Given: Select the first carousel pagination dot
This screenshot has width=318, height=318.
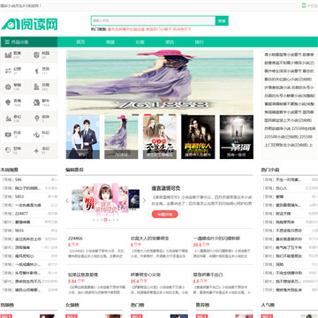Looking at the screenshot, I should (94, 220).
